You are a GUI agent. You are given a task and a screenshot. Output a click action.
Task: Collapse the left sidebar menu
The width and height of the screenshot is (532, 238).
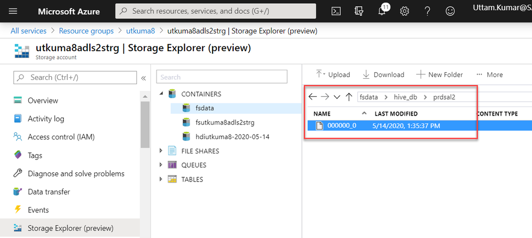pos(143,78)
